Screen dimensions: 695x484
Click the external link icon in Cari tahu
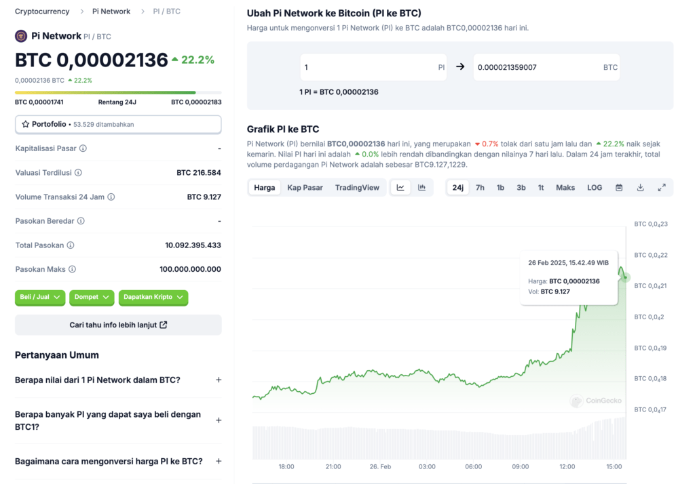[164, 325]
